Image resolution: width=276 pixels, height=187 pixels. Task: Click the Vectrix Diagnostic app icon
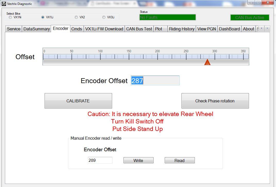pyautogui.click(x=4, y=4)
